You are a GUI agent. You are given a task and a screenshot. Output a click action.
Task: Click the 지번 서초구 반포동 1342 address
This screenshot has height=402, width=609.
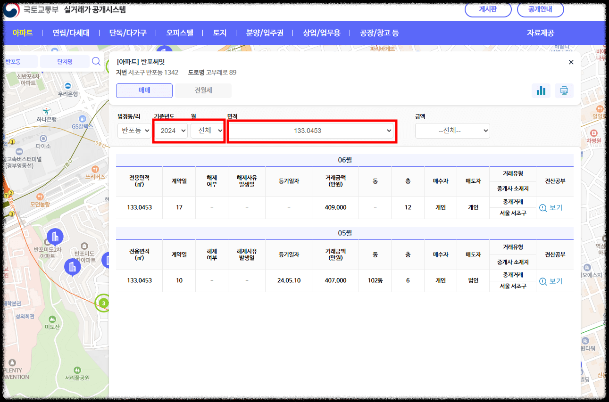(147, 73)
